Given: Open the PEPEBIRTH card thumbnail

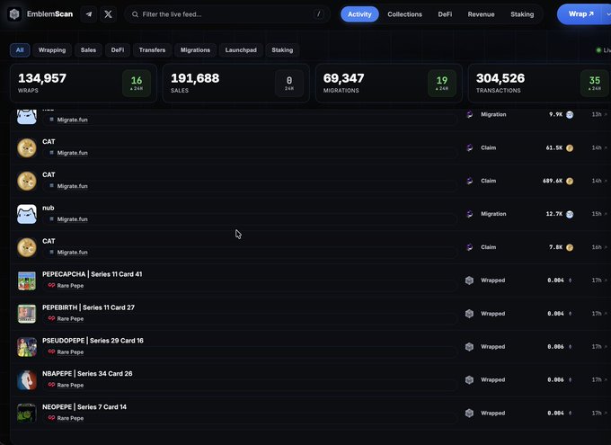Looking at the screenshot, I should click(27, 314).
